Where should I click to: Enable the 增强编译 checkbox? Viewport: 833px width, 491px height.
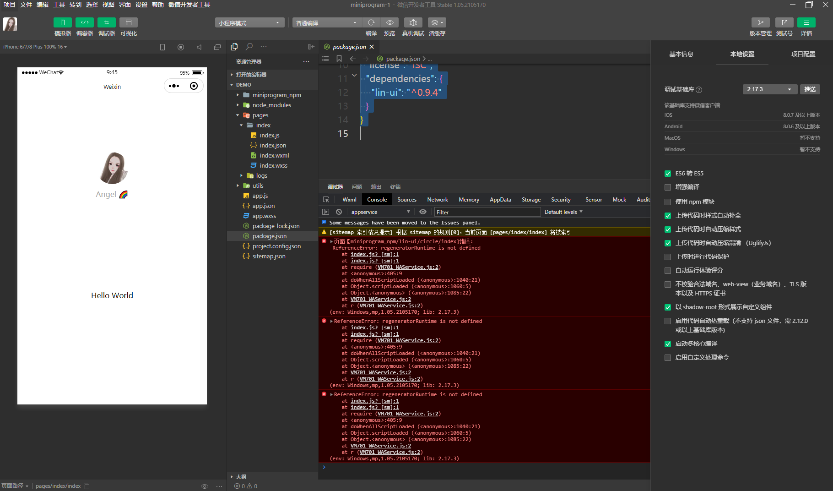pyautogui.click(x=668, y=187)
